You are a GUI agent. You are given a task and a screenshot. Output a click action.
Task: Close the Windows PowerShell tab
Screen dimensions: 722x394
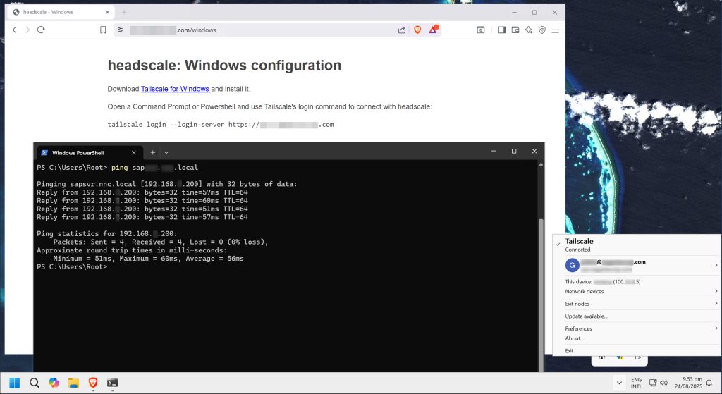(133, 153)
